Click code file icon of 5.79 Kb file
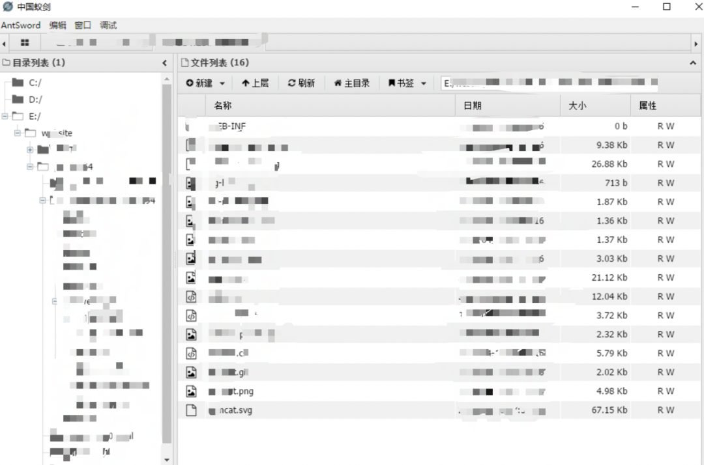Viewport: 704px width, 465px height. 191,354
